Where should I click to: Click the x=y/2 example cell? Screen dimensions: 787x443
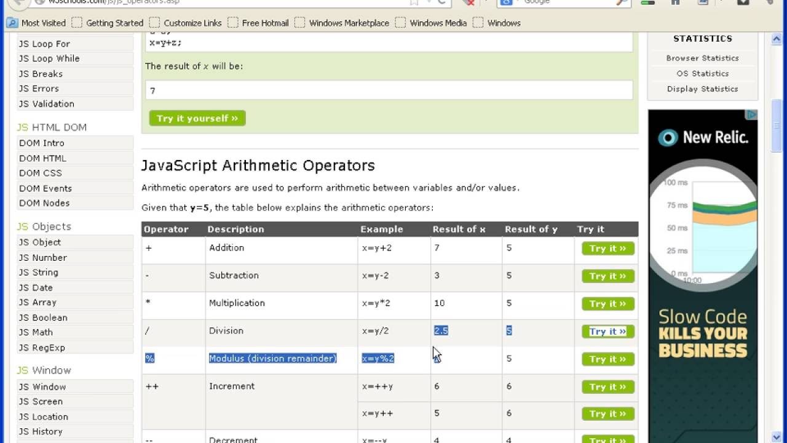click(394, 333)
